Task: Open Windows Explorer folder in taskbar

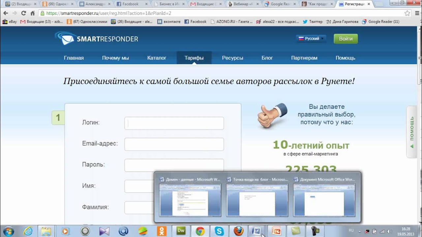Action: pos(46,231)
